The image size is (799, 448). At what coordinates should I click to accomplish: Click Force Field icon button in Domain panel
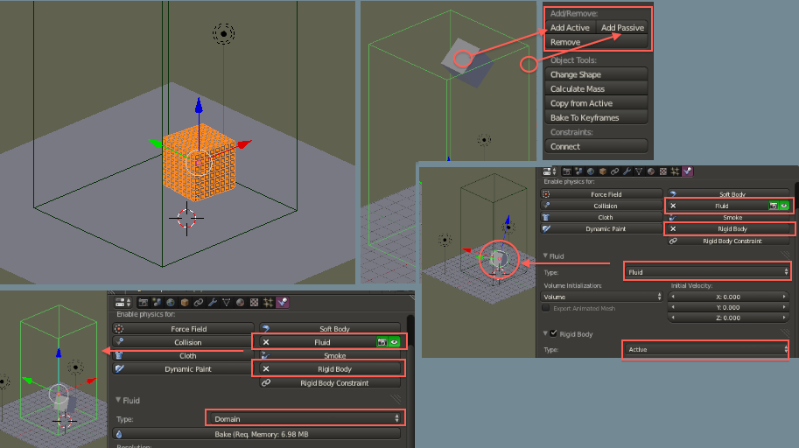119,329
